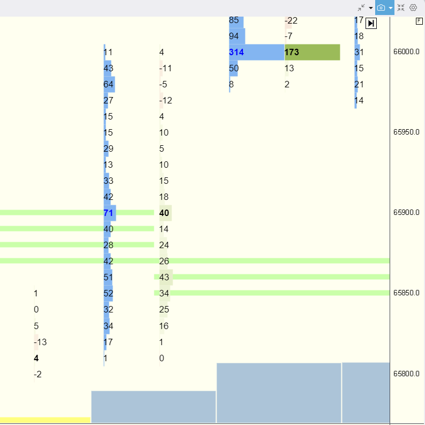Expand the camera snapshot dropdown arrow
This screenshot has width=425, height=425.
tap(391, 8)
